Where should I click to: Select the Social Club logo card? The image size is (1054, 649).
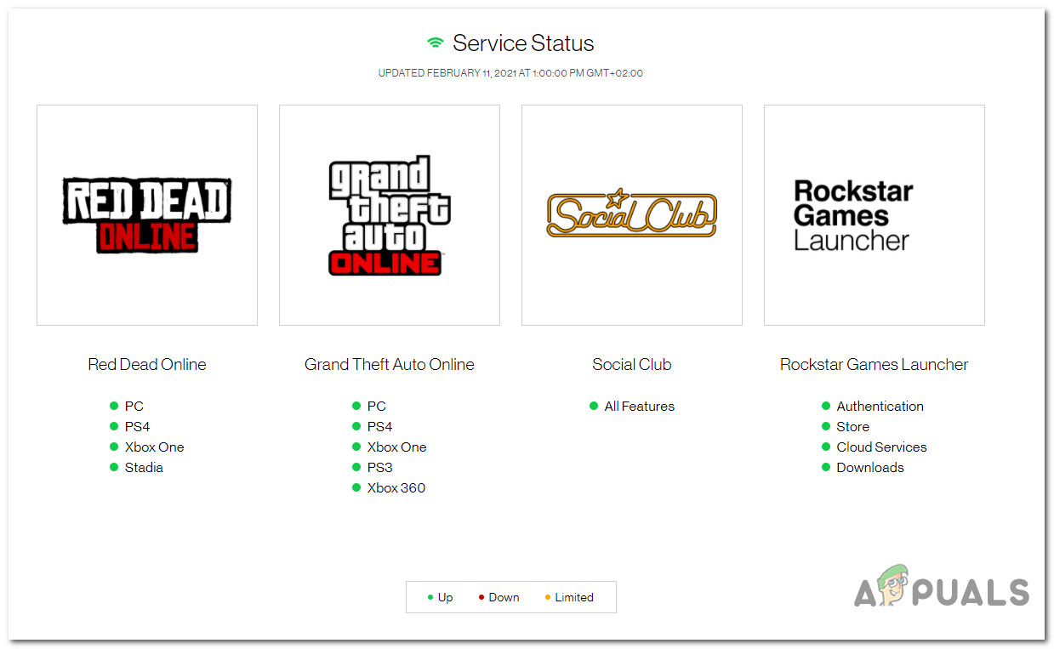[632, 215]
